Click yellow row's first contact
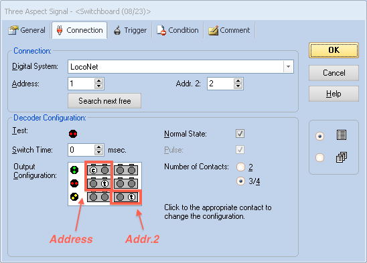This screenshot has height=263, width=367. 93,197
